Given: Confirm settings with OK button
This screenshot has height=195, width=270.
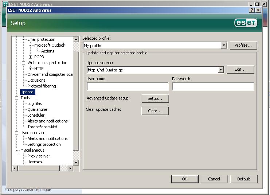Looking at the screenshot, I should 185,179.
